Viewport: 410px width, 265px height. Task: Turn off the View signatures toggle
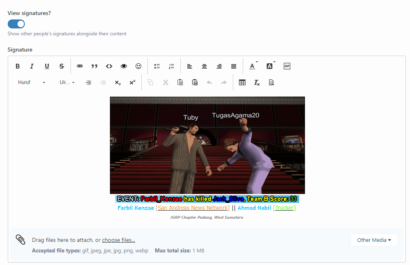(x=16, y=24)
